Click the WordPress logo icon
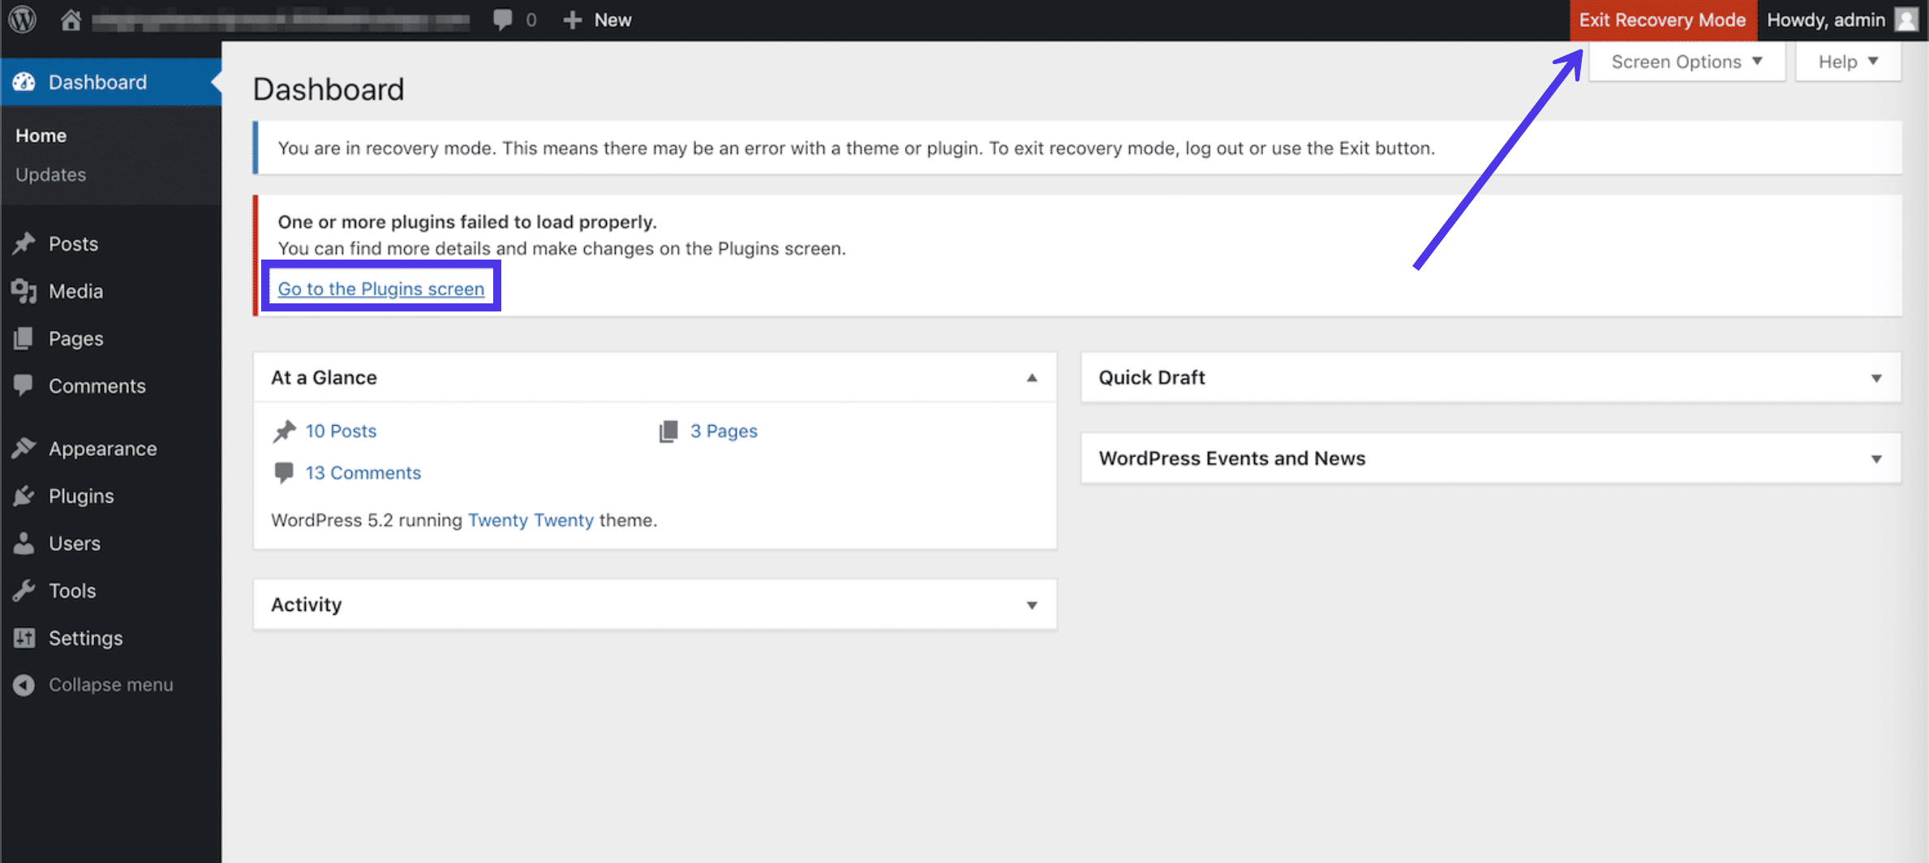This screenshot has width=1929, height=863. pyautogui.click(x=21, y=19)
